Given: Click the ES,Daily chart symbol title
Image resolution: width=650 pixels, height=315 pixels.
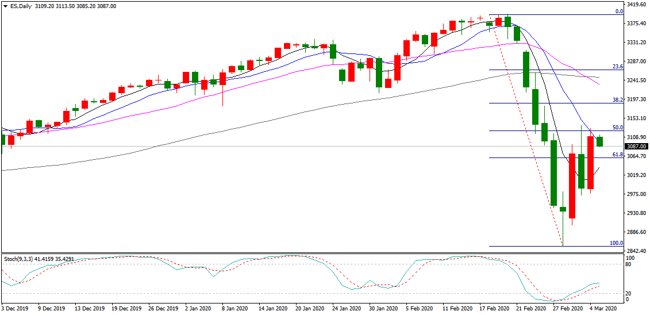Looking at the screenshot, I should coord(21,6).
